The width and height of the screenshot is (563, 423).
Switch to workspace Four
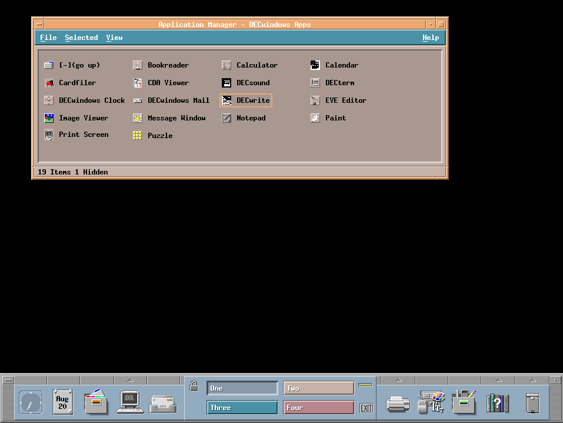pos(319,408)
